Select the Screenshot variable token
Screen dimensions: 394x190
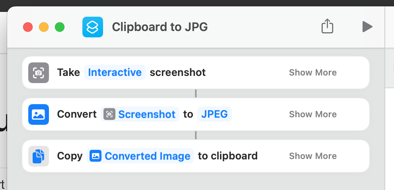pyautogui.click(x=146, y=114)
